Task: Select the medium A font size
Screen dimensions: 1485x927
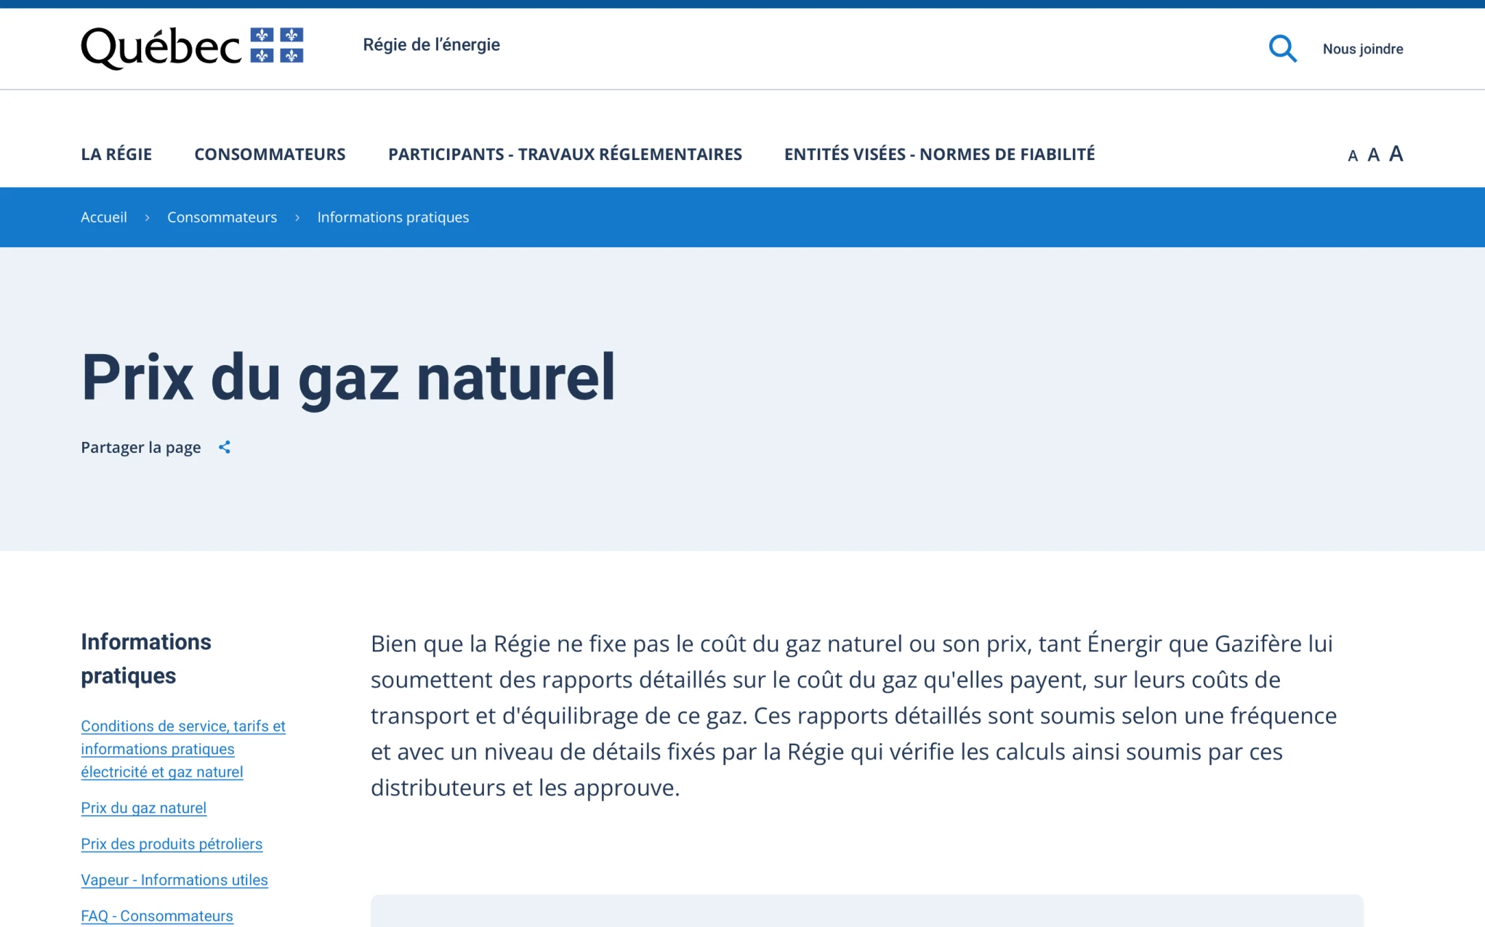Action: click(x=1373, y=155)
